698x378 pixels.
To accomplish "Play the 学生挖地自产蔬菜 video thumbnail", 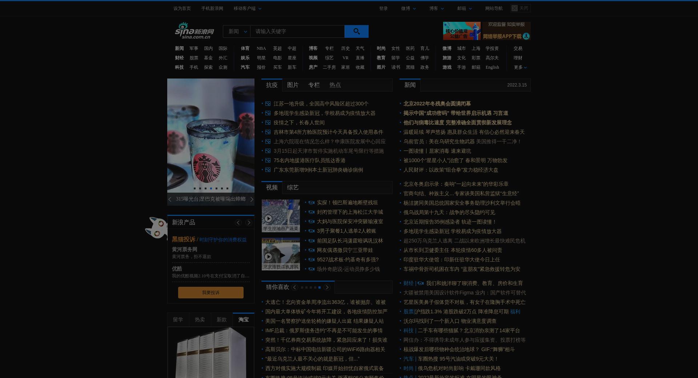I will coord(281,216).
